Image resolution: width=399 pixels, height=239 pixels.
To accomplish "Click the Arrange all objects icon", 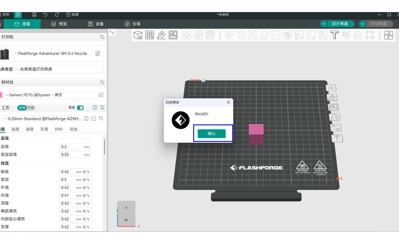I will point(173,35).
